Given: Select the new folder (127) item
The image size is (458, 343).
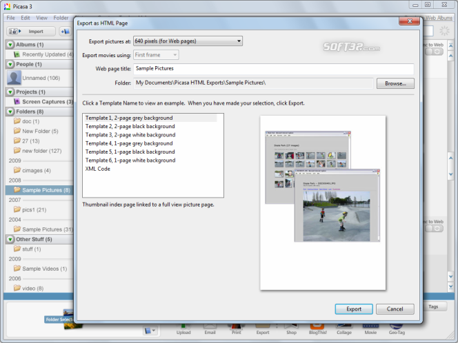Looking at the screenshot, I should pos(38,151).
